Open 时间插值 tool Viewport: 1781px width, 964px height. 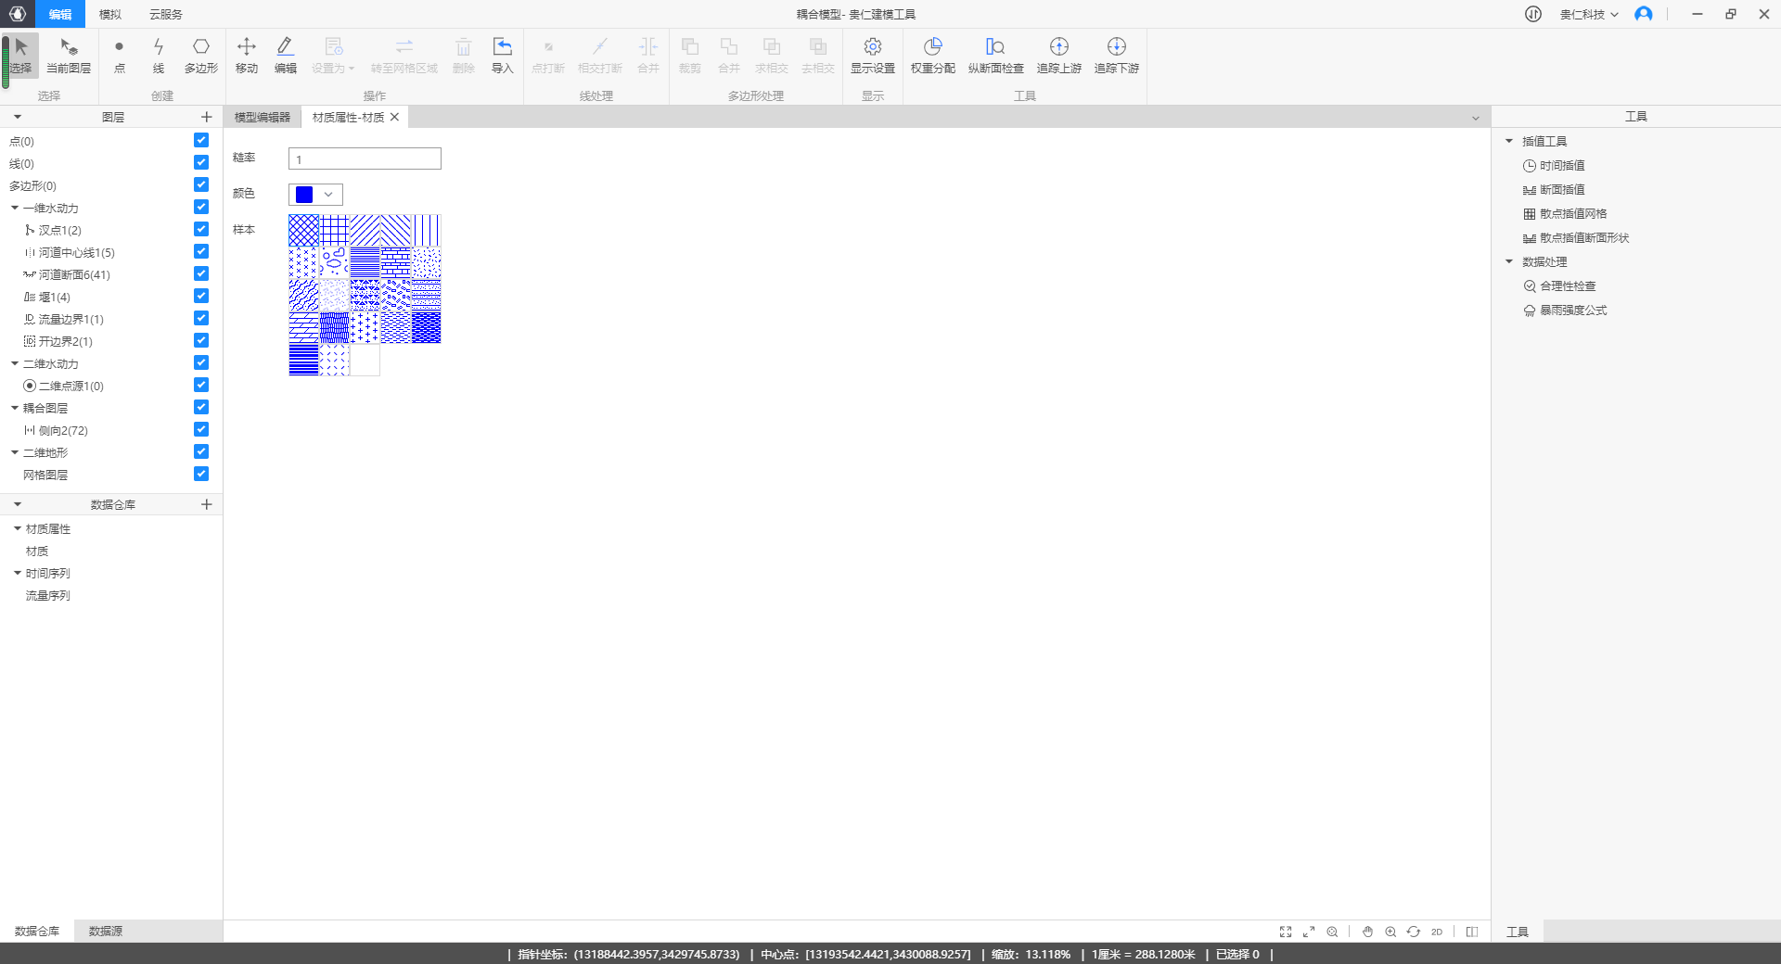pyautogui.click(x=1554, y=165)
